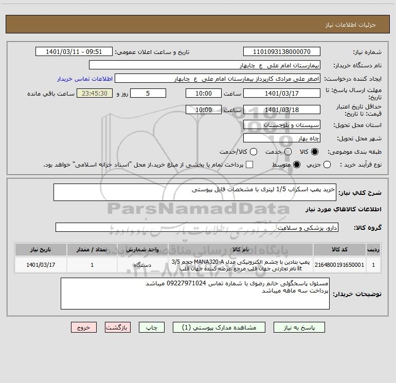
Task: Click the واحد شمارش column header
Action: [x=142, y=249]
